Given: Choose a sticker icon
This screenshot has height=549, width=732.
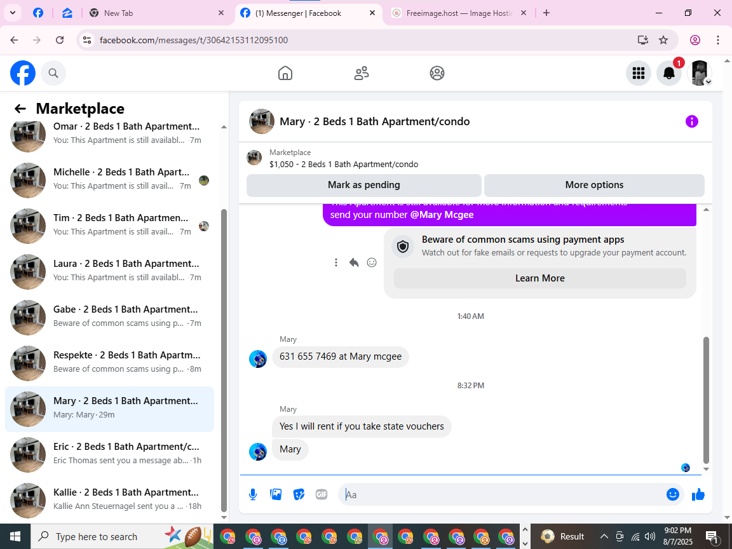Looking at the screenshot, I should tap(299, 494).
